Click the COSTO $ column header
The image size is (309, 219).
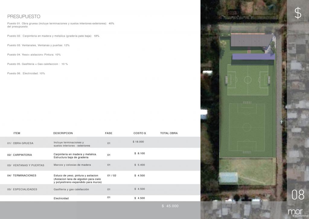(x=139, y=133)
